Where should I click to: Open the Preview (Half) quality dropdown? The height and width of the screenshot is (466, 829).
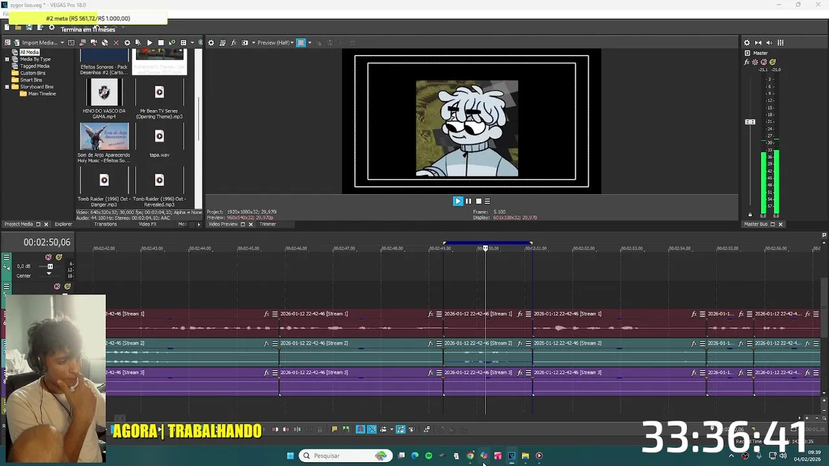(x=275, y=43)
